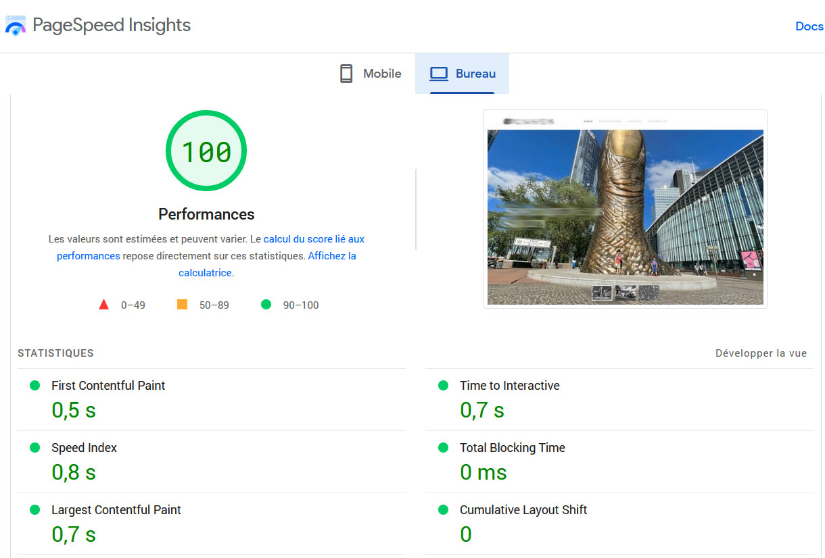This screenshot has width=825, height=558.
Task: Click the Cumulative Layout Shift metric label
Action: [523, 510]
